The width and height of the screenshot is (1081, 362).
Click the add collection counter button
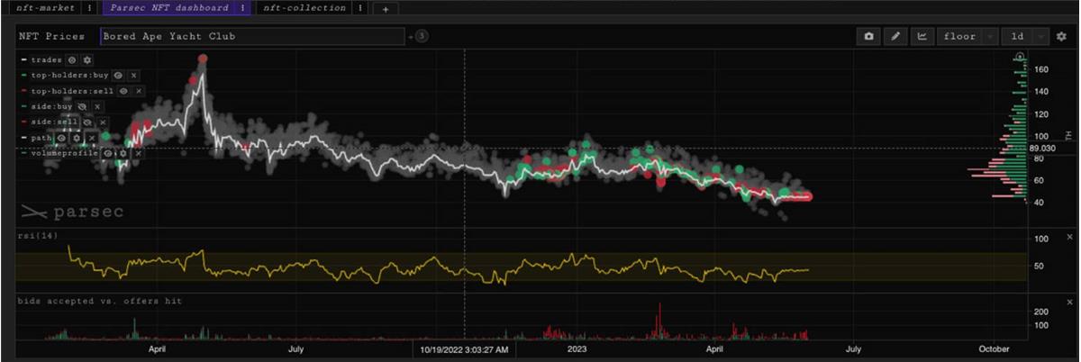pos(420,37)
